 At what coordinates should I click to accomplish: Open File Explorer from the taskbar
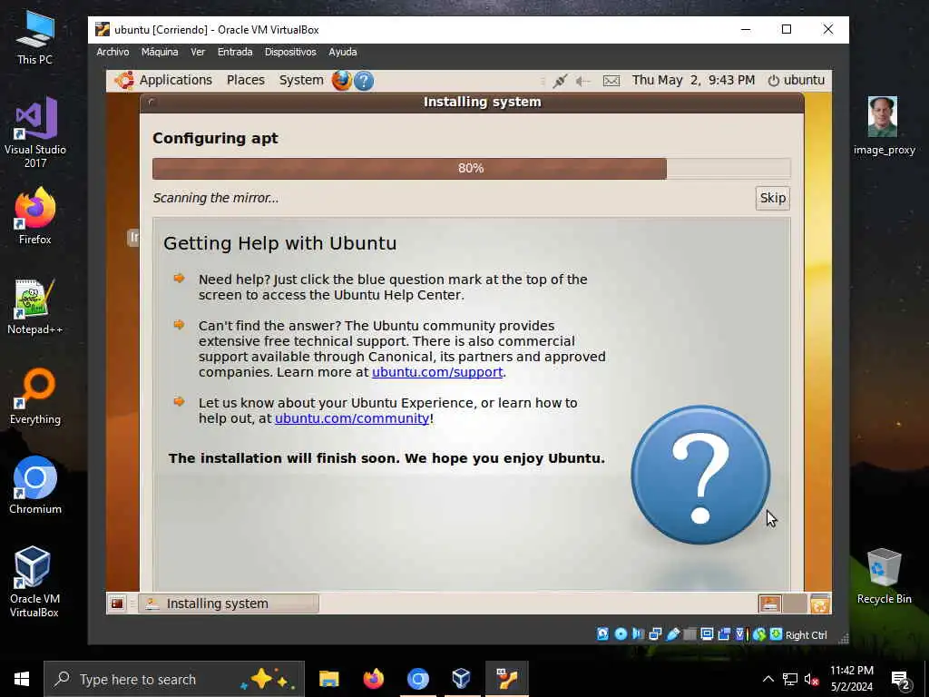click(328, 679)
